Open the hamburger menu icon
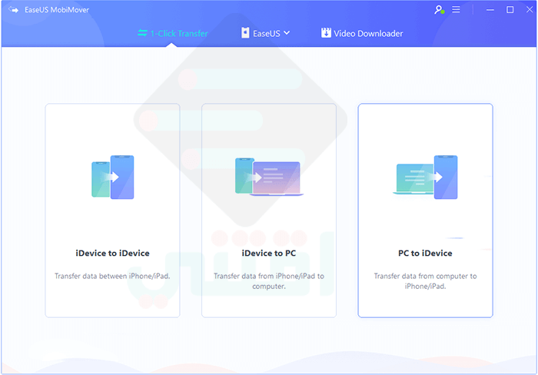Viewport: 538px width, 375px height. [456, 10]
